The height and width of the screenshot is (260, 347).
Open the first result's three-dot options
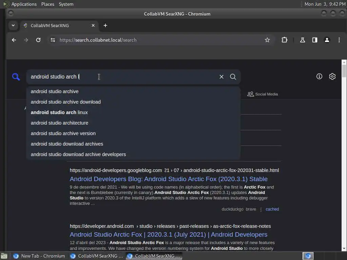coord(261,209)
